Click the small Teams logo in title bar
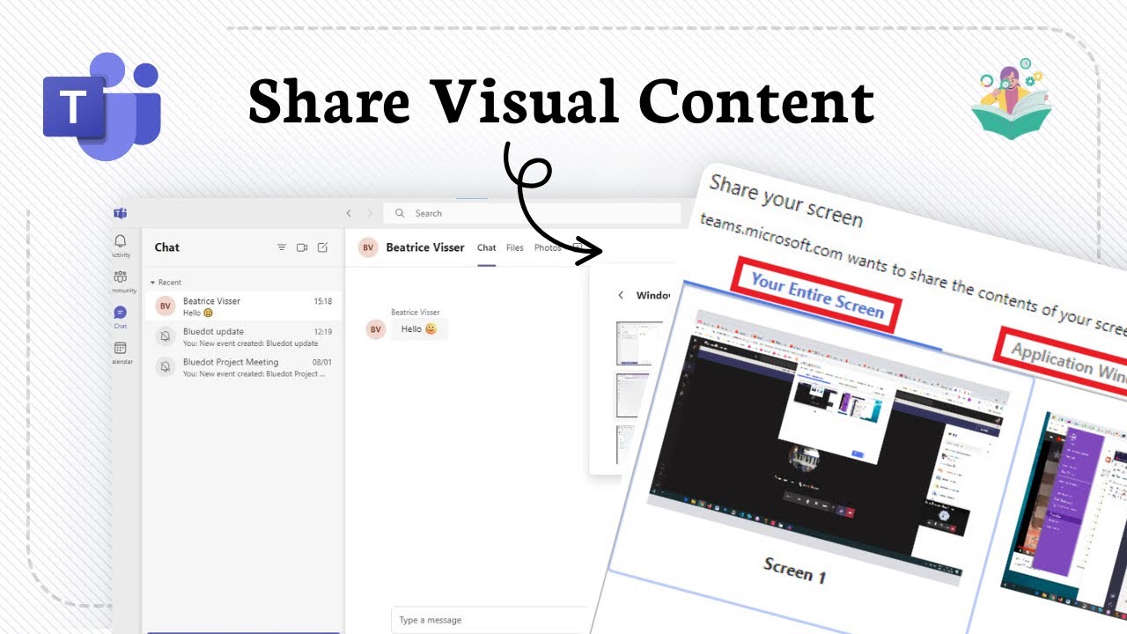Viewport: 1127px width, 634px height. pos(121,213)
